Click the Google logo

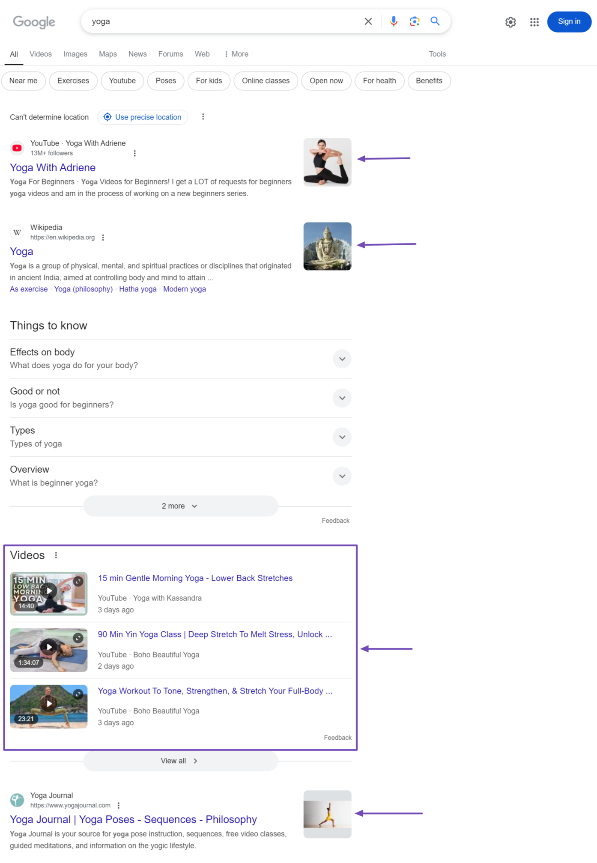34,22
